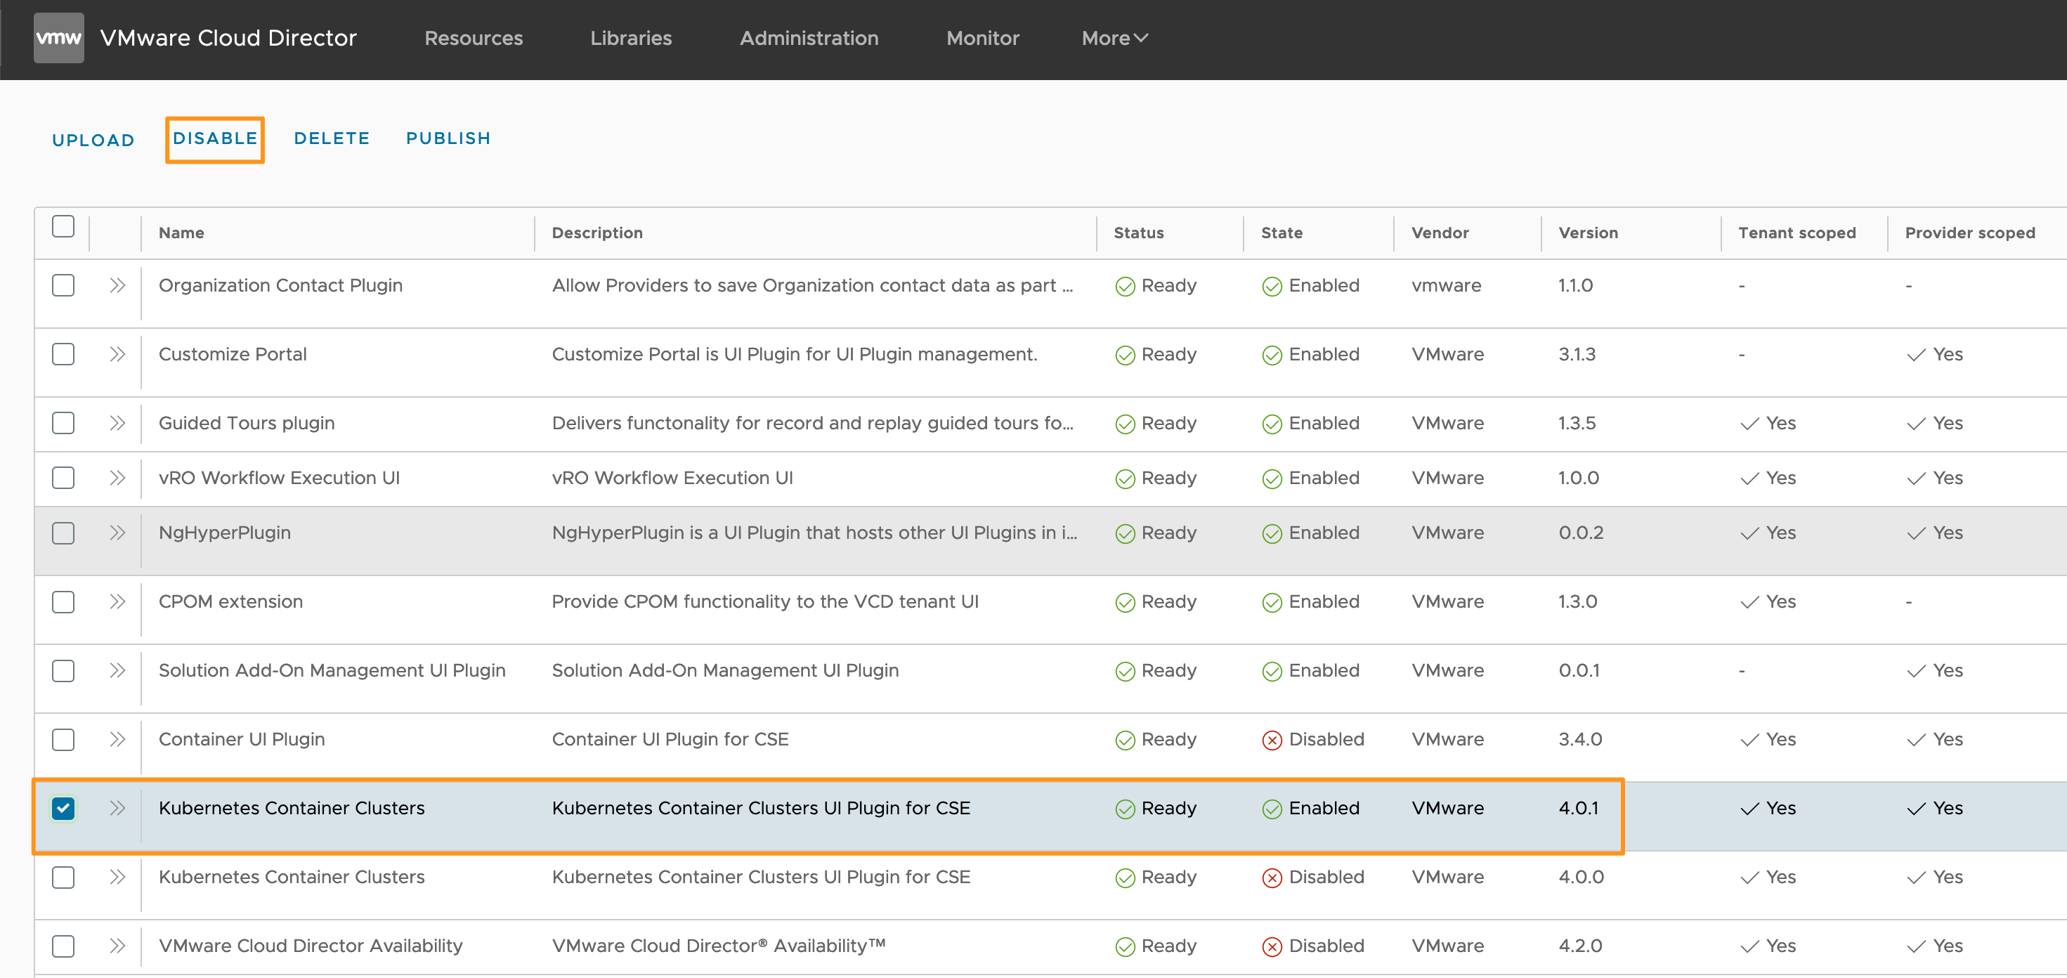Open the Administration menu
This screenshot has height=978, width=2067.
[809, 39]
